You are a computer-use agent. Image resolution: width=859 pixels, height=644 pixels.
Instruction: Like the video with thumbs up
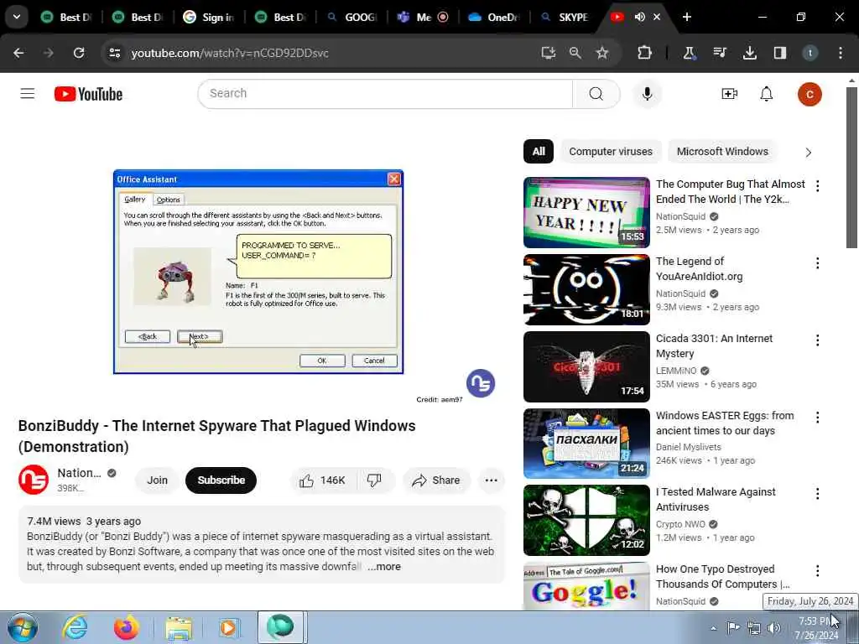(x=322, y=480)
